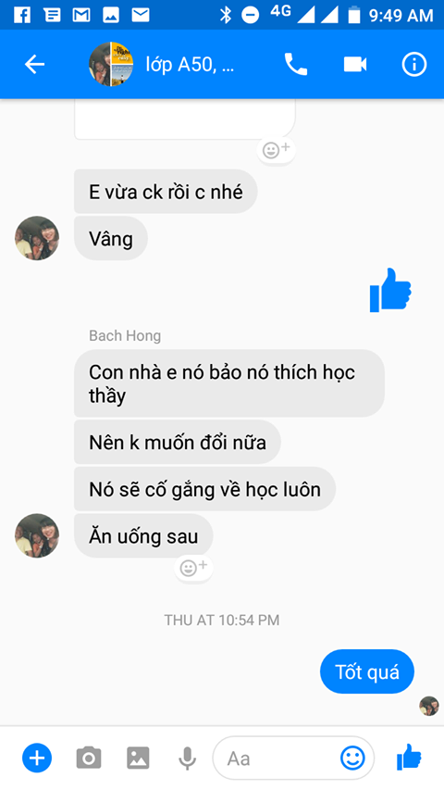Start a video call with the group

[x=355, y=65]
